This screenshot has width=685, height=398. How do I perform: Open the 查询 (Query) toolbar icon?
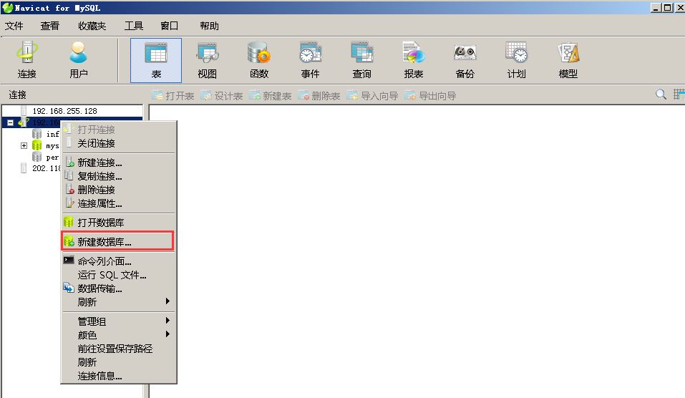click(x=361, y=60)
